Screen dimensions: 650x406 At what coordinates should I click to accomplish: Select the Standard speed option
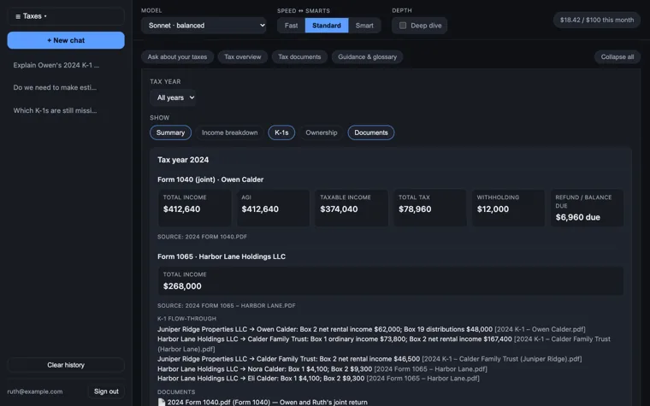[x=327, y=26]
